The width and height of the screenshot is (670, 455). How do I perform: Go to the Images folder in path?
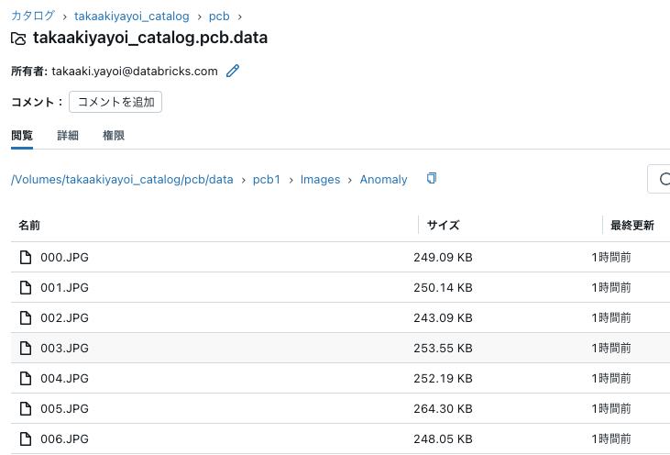click(320, 180)
